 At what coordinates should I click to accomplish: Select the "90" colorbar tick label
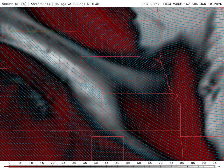pos(204,163)
